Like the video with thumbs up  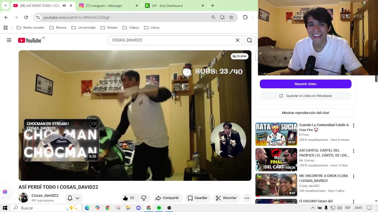pos(129,198)
